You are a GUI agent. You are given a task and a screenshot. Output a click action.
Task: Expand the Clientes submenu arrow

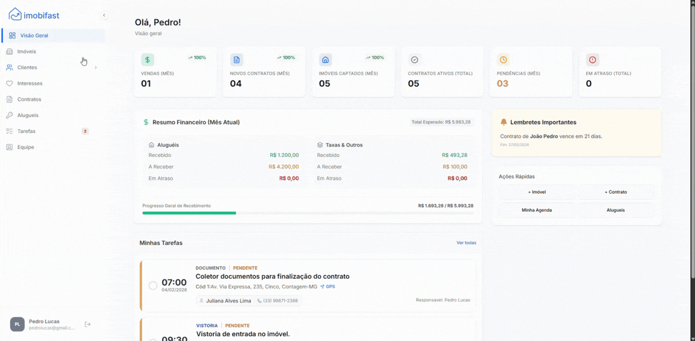click(x=95, y=68)
